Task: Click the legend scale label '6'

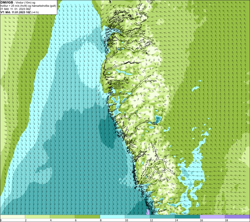Action: (76, 220)
